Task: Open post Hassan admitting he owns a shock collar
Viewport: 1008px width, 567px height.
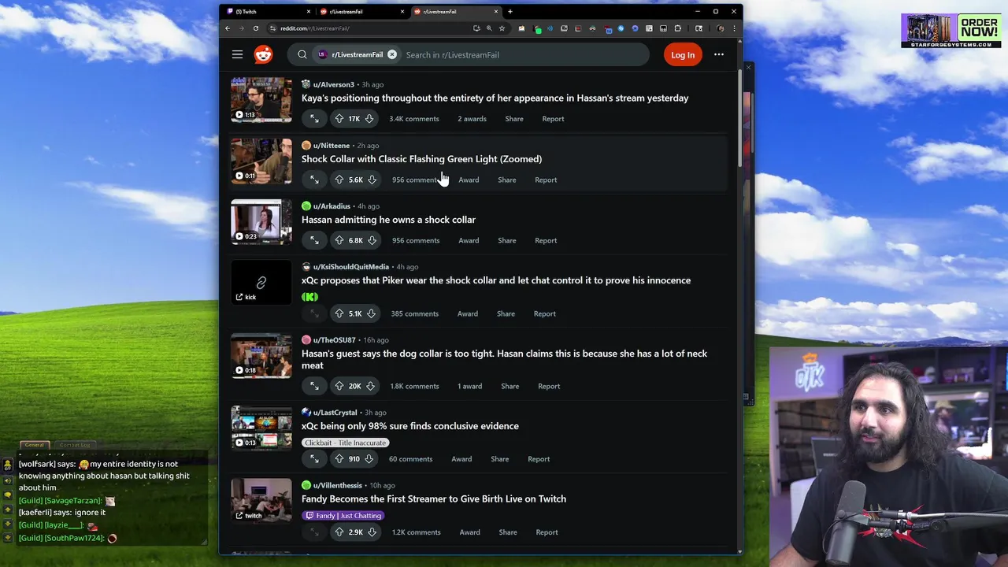Action: [388, 220]
